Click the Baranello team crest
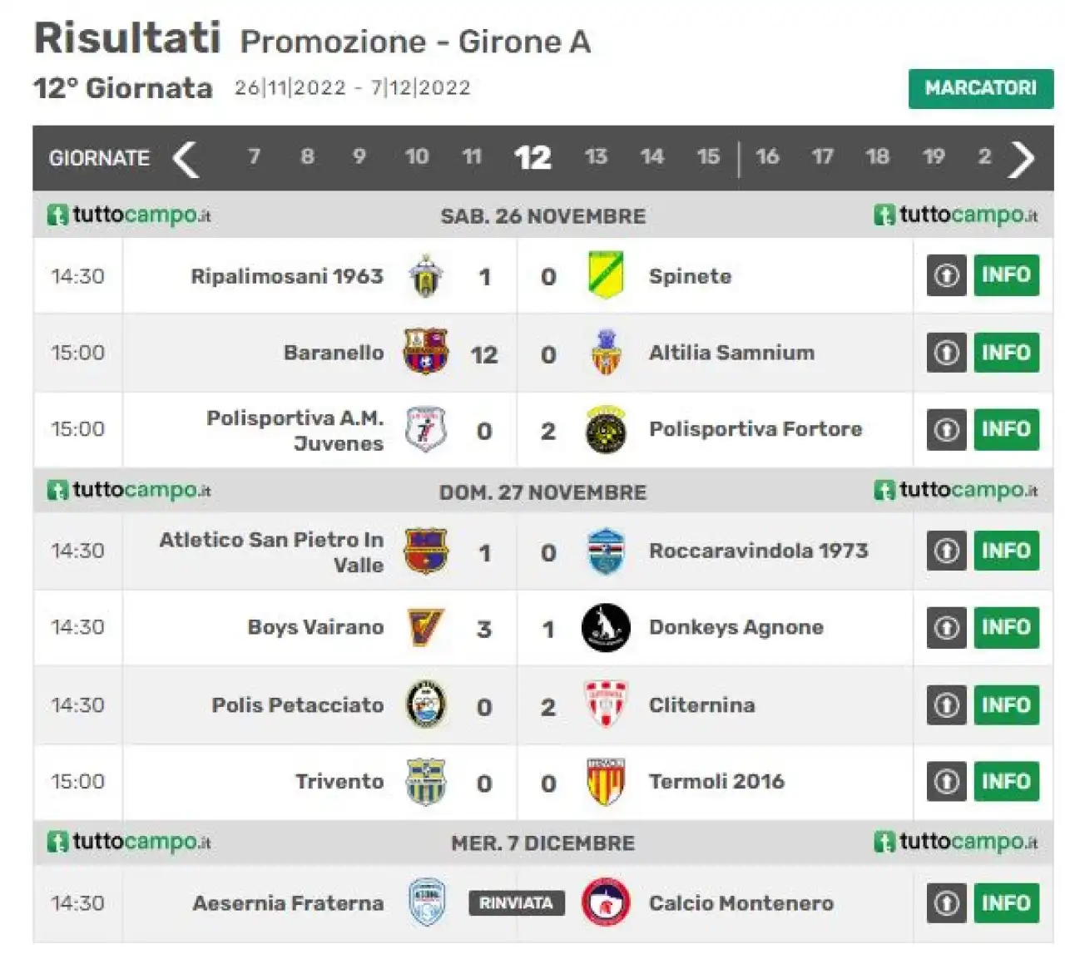 pos(425,352)
